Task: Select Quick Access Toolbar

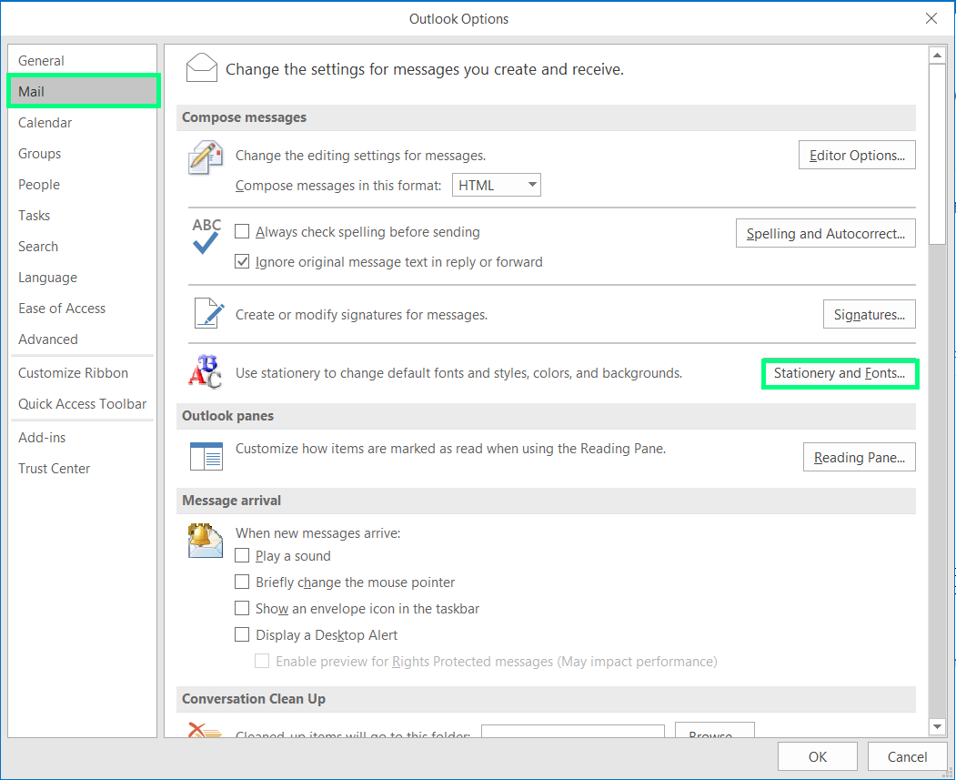Action: (x=82, y=404)
